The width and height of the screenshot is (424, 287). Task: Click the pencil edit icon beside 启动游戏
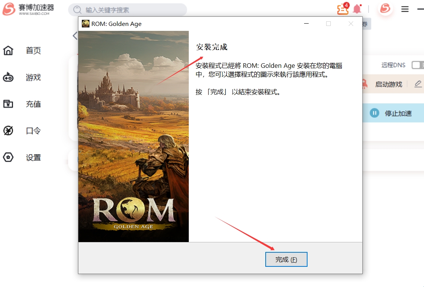click(418, 84)
